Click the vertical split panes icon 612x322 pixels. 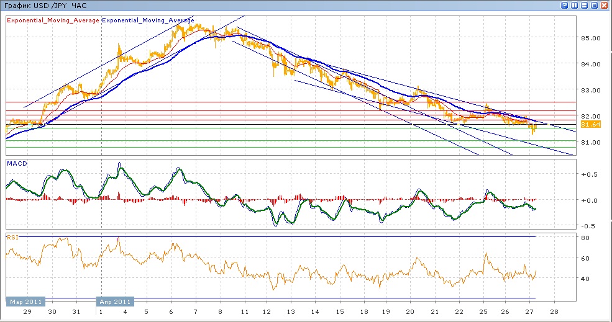(x=575, y=5)
